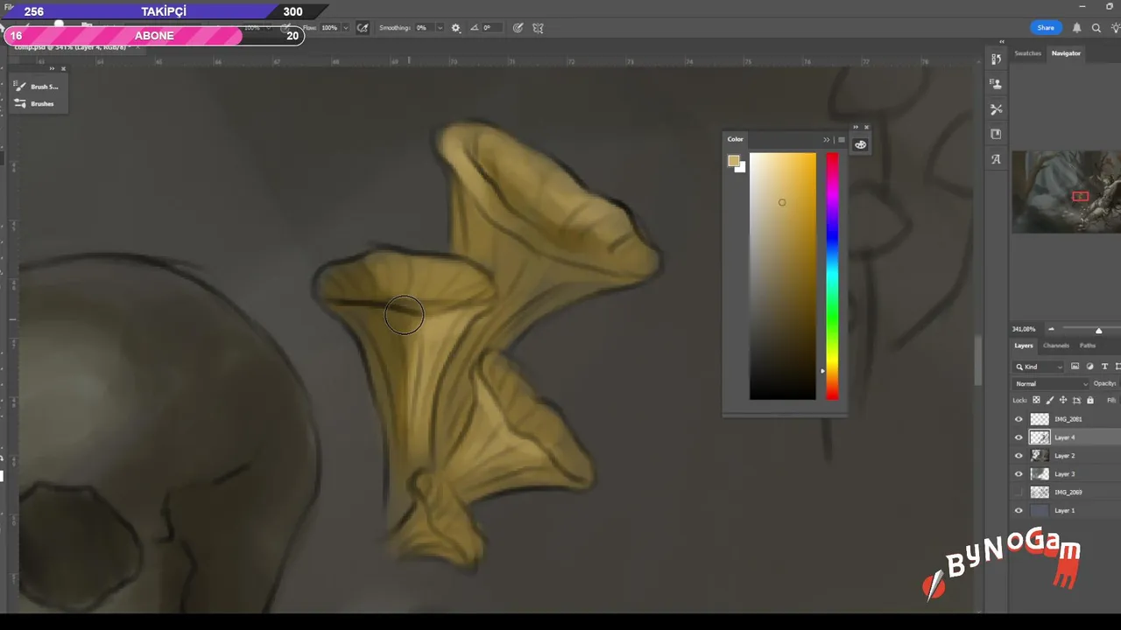Open symmetry paint butterfly options
The height and width of the screenshot is (630, 1121).
point(538,28)
